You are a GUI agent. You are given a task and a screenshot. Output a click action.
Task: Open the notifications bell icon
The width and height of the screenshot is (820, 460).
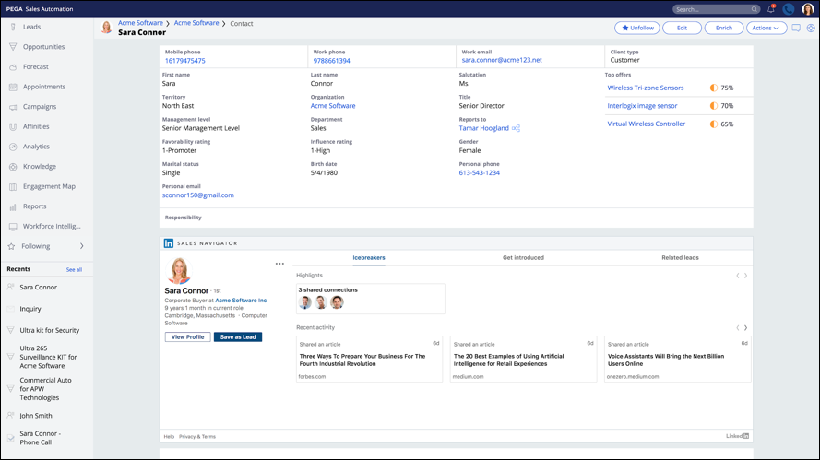point(771,9)
